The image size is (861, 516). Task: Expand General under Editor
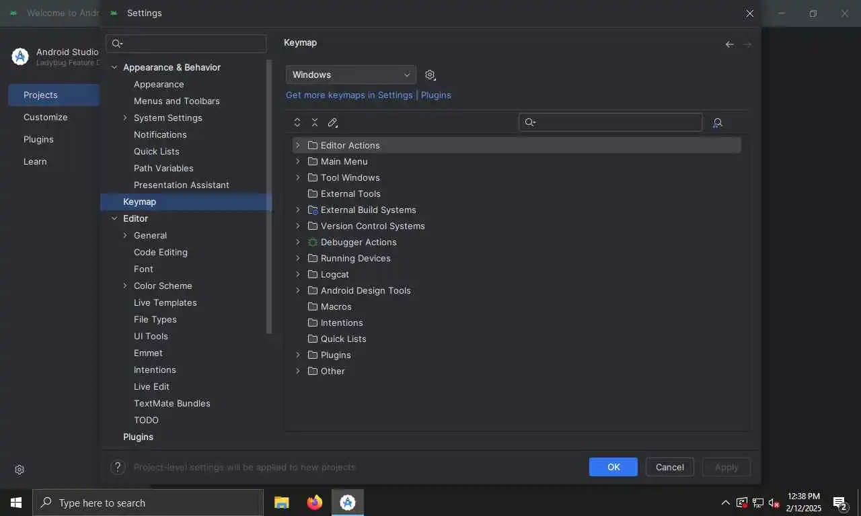(x=125, y=235)
